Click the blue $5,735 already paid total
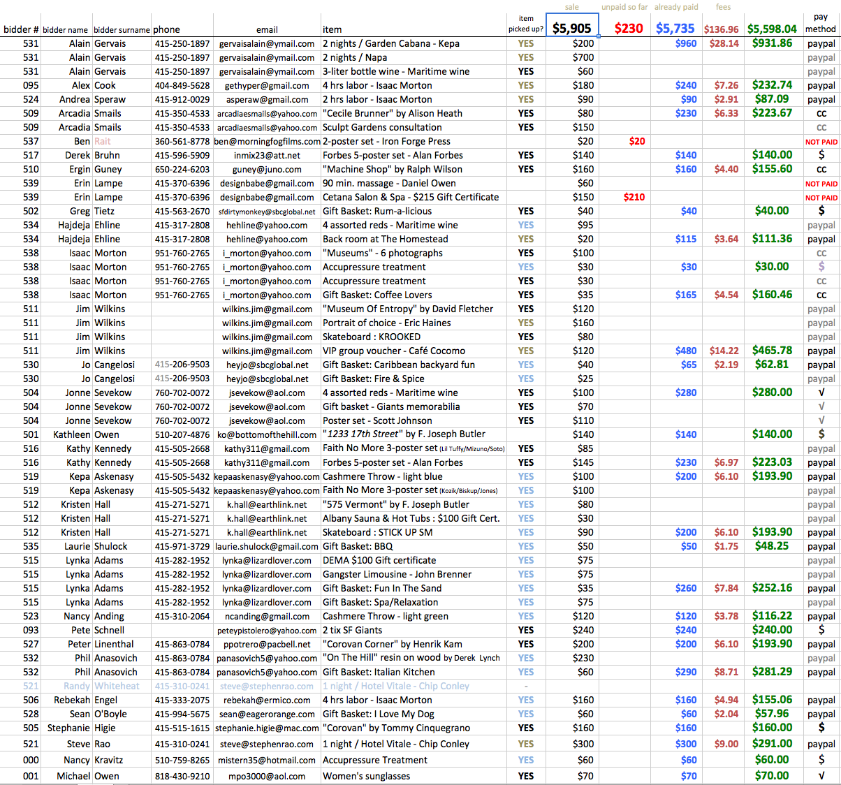 tap(675, 29)
